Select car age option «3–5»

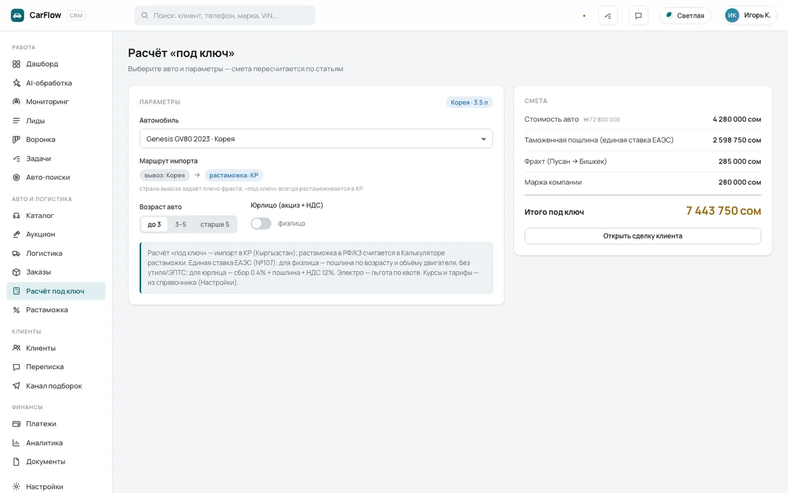pyautogui.click(x=181, y=224)
